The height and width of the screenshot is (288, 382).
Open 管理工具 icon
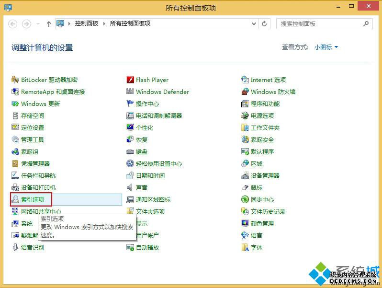[x=15, y=139]
